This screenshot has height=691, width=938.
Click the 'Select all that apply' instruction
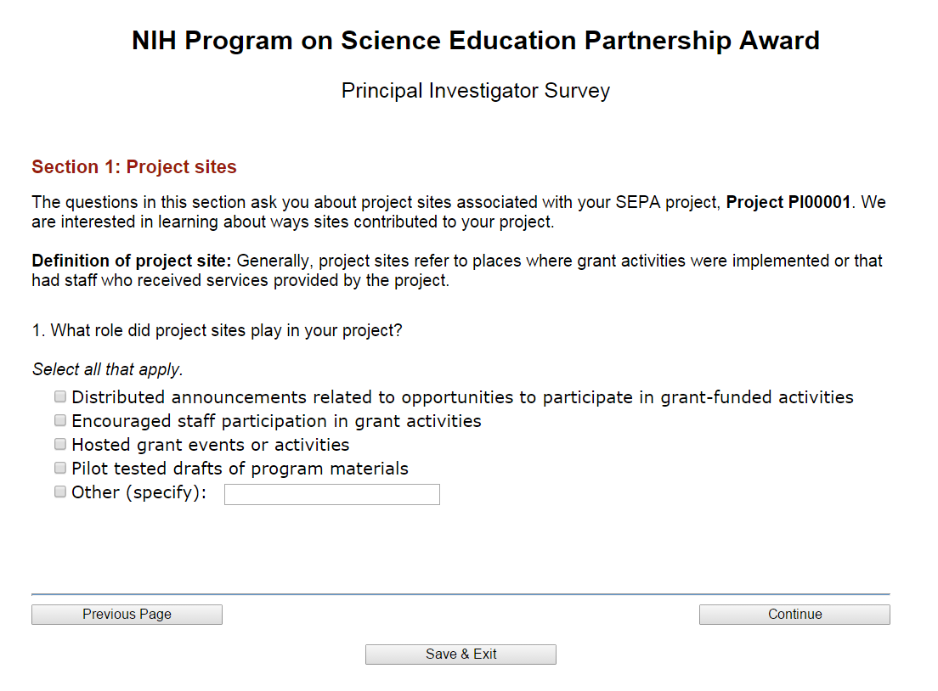click(x=108, y=369)
